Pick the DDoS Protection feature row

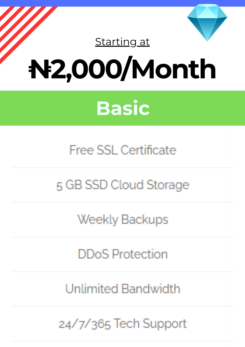[x=122, y=254]
